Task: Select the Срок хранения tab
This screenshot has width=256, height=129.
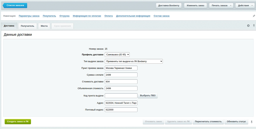Action: pyautogui.click(x=62, y=26)
